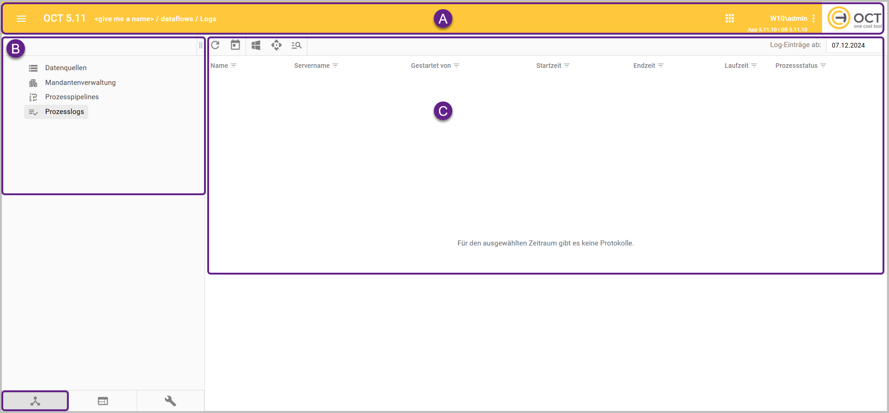This screenshot has width=889, height=413.
Task: Open the apps grid launcher
Action: click(x=729, y=18)
